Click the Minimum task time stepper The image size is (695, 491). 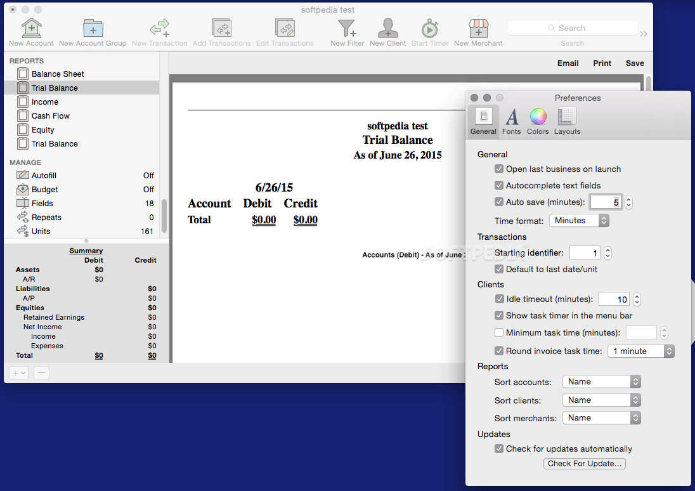664,332
